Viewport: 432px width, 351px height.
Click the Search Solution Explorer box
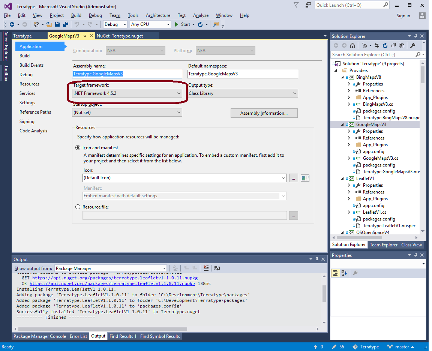pos(378,55)
